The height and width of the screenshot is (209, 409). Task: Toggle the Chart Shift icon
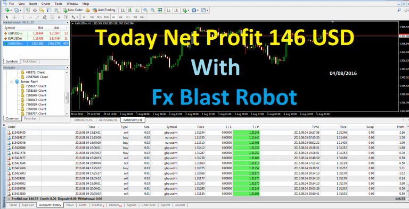click(176, 10)
